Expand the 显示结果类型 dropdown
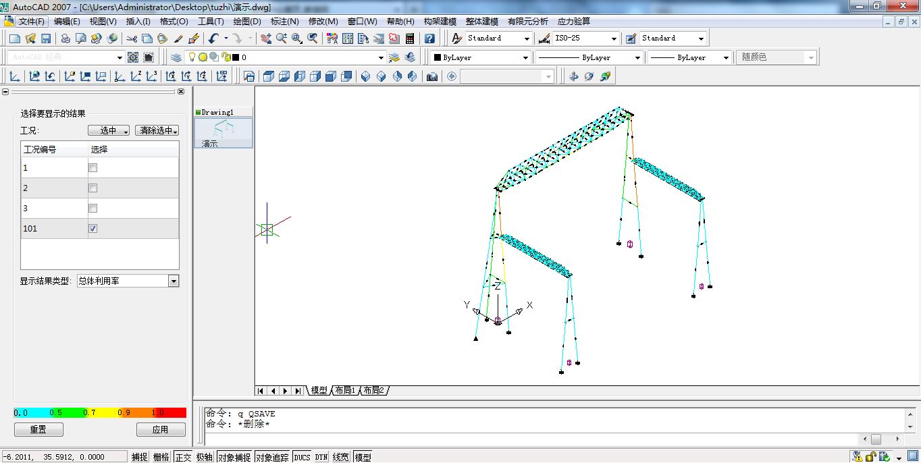The height and width of the screenshot is (463, 921). click(x=174, y=281)
